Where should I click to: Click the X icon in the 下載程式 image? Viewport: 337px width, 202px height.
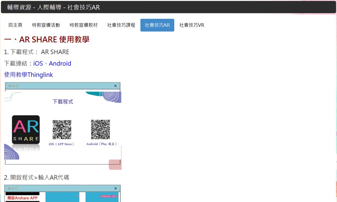115,86
